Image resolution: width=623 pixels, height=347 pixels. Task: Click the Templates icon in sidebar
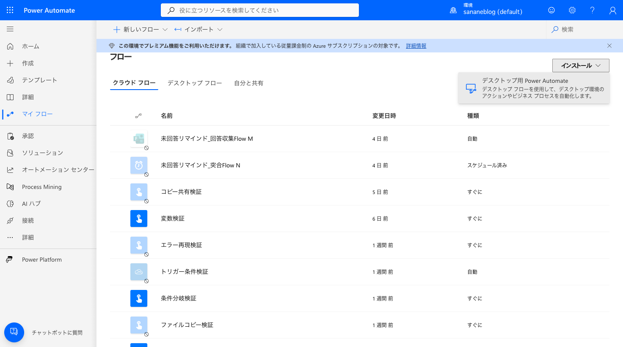(x=10, y=80)
